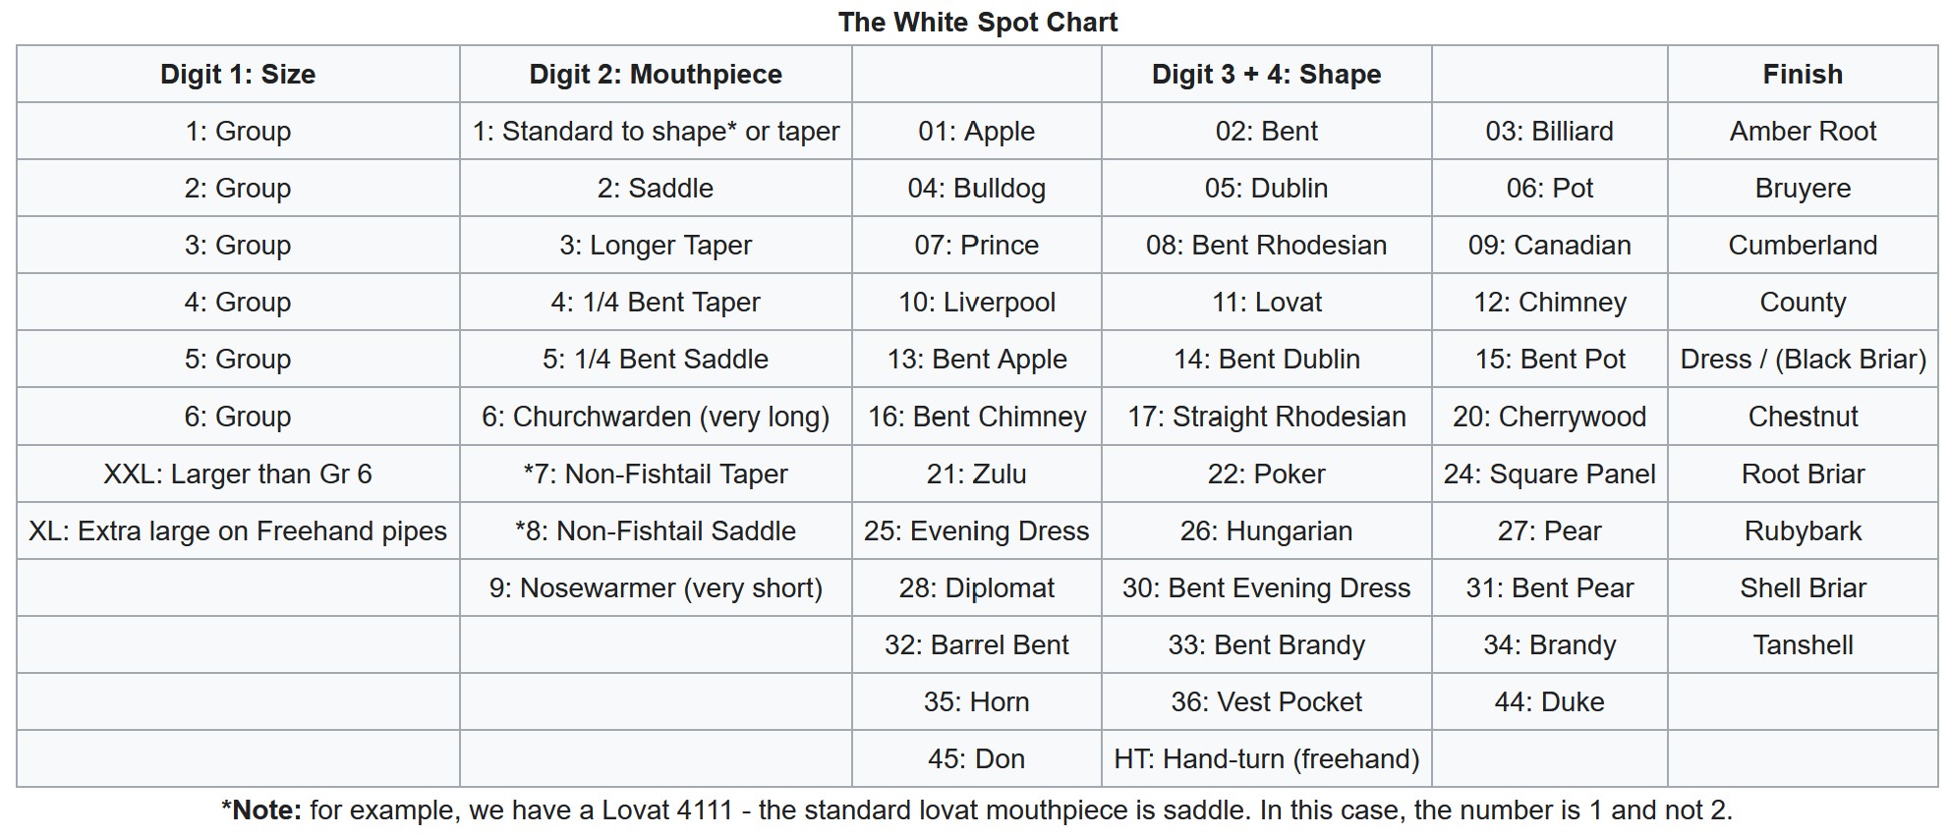This screenshot has width=1950, height=837.
Task: Click the "*Note:" footnote text below table
Action: [x=261, y=810]
